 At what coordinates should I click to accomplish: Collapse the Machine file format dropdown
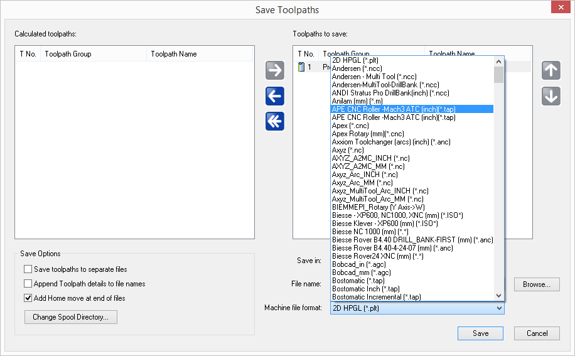click(499, 308)
